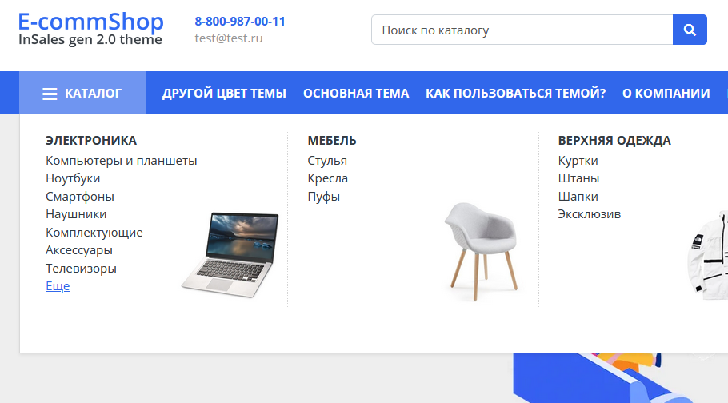Click the test@test.ru email link

(x=229, y=38)
